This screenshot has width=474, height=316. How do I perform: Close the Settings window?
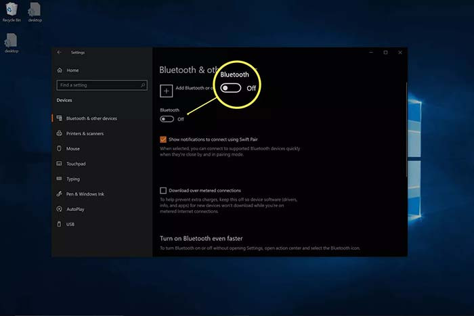pos(400,52)
